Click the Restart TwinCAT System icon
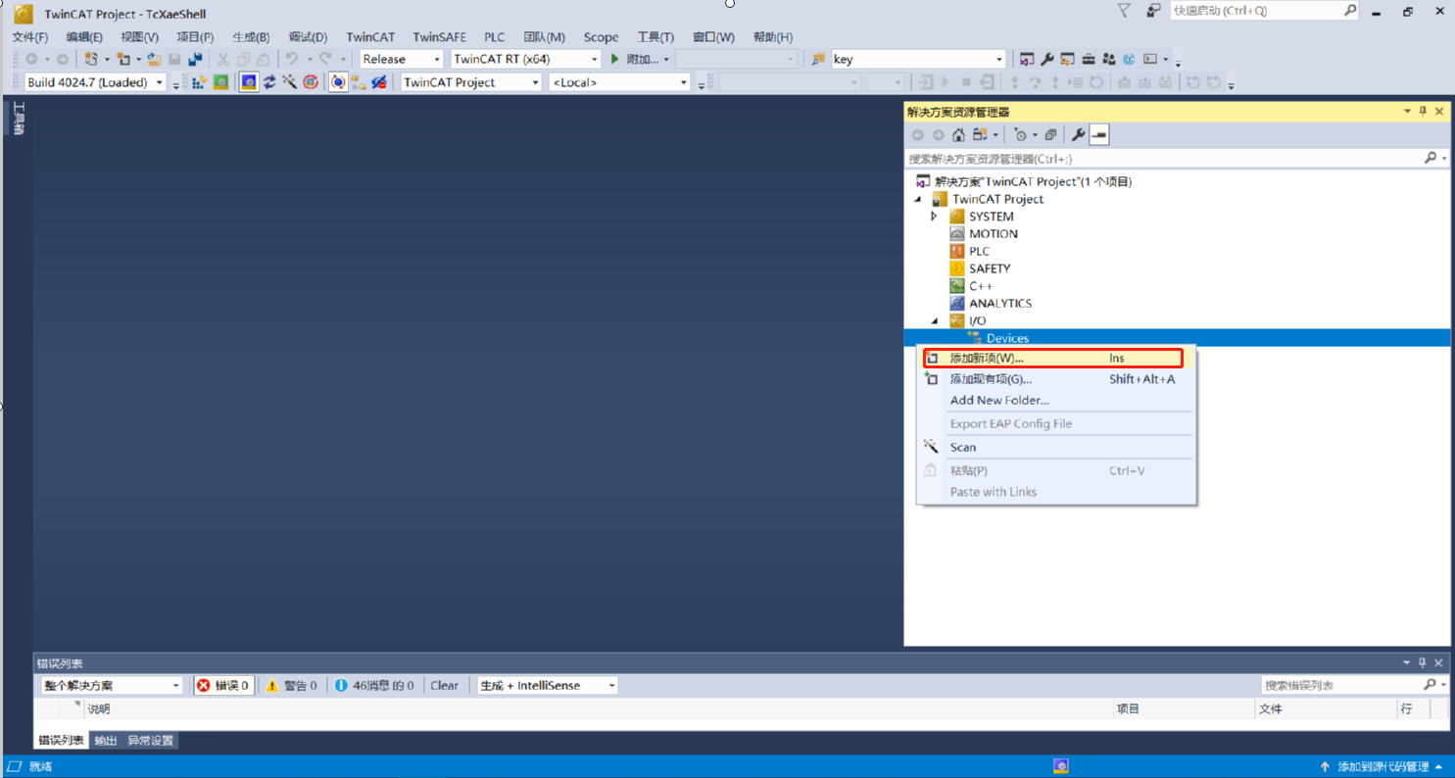1455x778 pixels. [221, 82]
